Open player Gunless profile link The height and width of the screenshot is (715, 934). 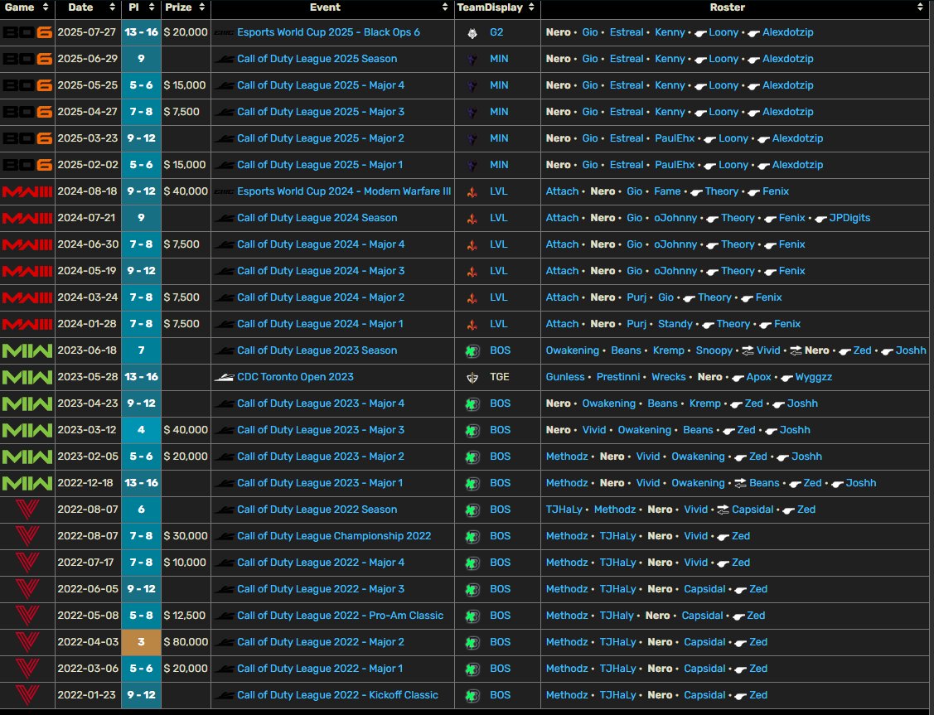pos(564,377)
